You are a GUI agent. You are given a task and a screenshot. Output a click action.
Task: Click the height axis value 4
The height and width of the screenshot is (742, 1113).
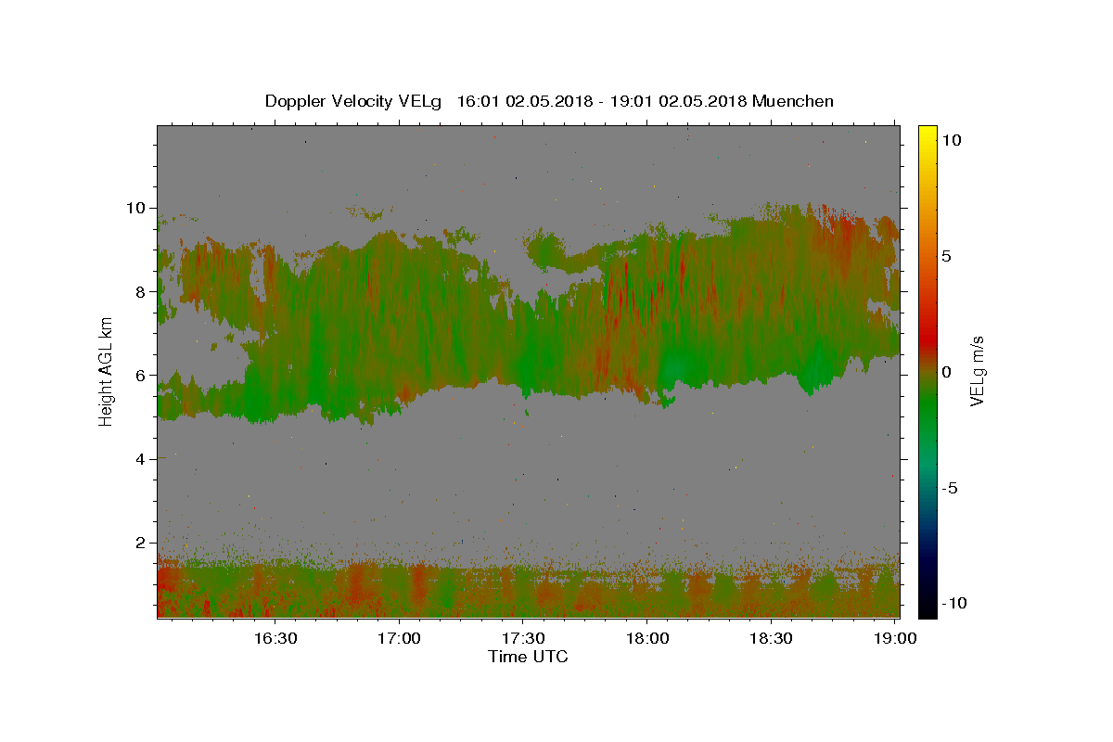pos(142,458)
